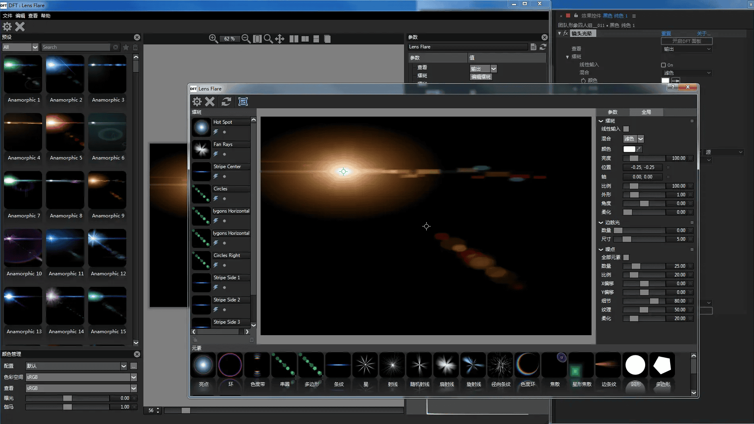
Task: Click the image preview icon in editor toolbar
Action: 243,102
